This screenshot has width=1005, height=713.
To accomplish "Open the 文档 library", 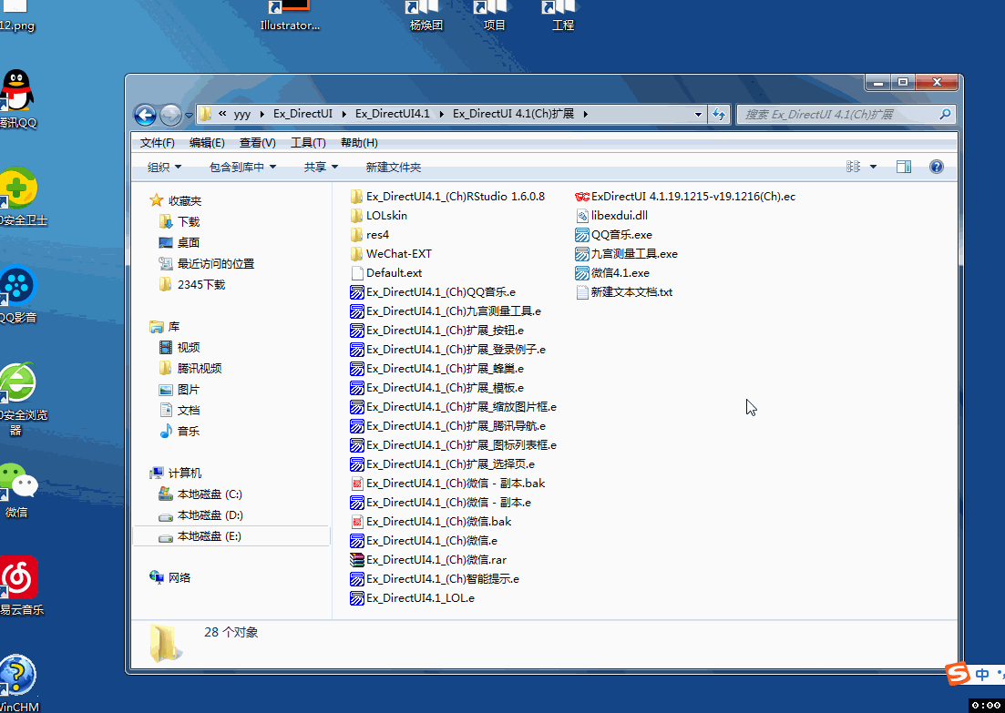I will coord(189,410).
